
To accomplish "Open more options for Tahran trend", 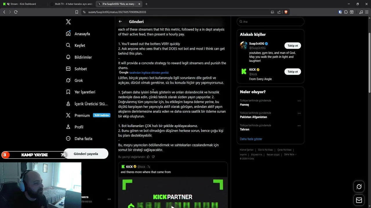I will coord(299,126).
